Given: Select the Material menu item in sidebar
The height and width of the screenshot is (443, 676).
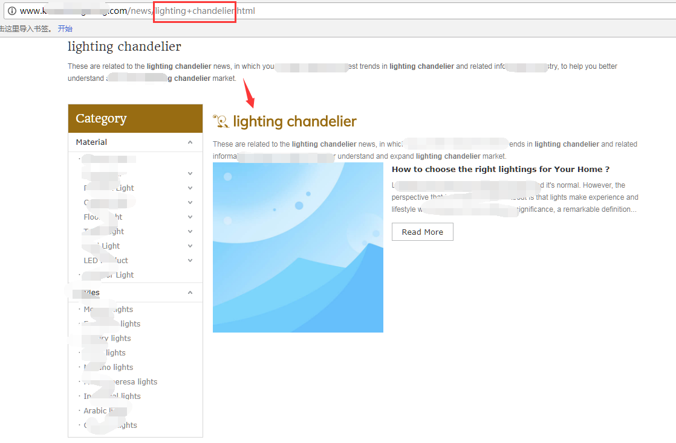Looking at the screenshot, I should [91, 142].
